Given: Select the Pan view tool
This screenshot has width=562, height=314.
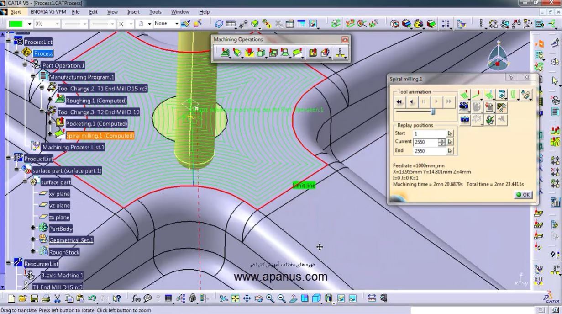Looking at the screenshot, I should 247,298.
